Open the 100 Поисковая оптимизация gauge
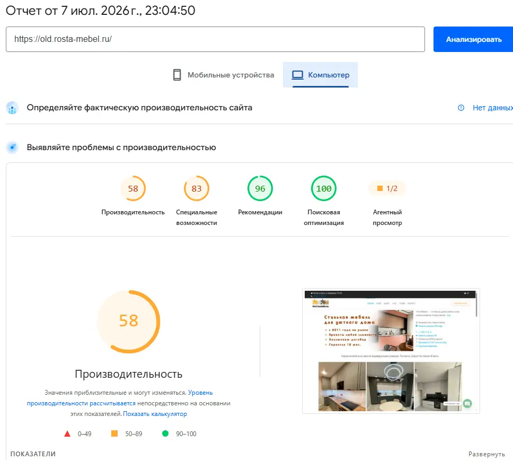 [x=324, y=188]
